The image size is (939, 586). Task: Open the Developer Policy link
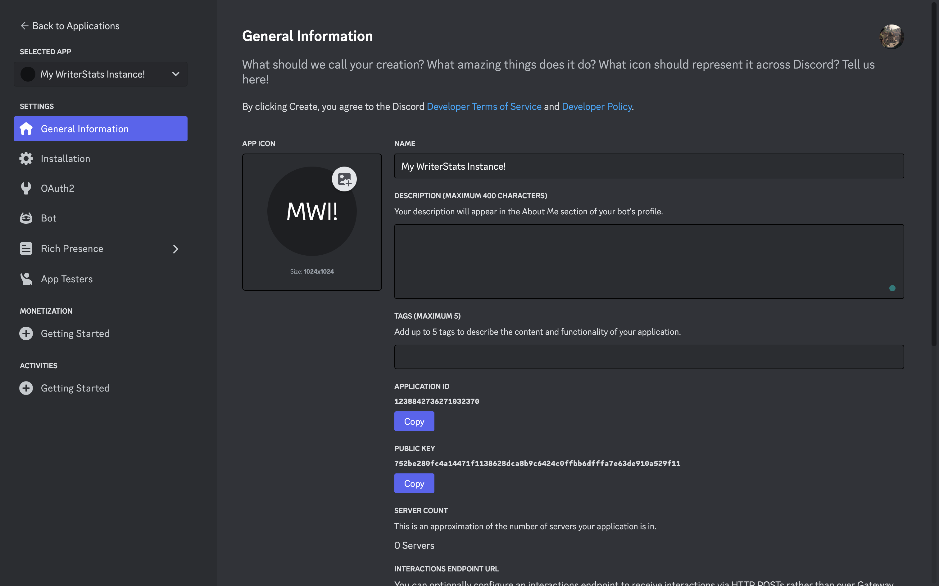(x=597, y=106)
